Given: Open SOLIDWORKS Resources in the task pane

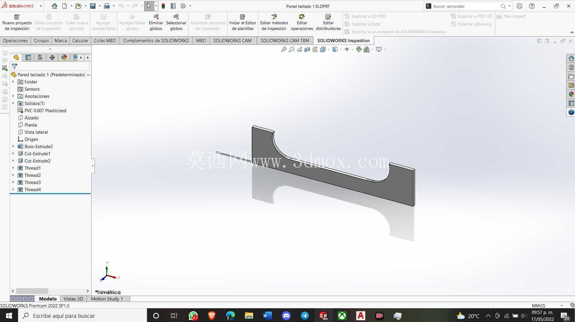Looking at the screenshot, I should click(571, 58).
